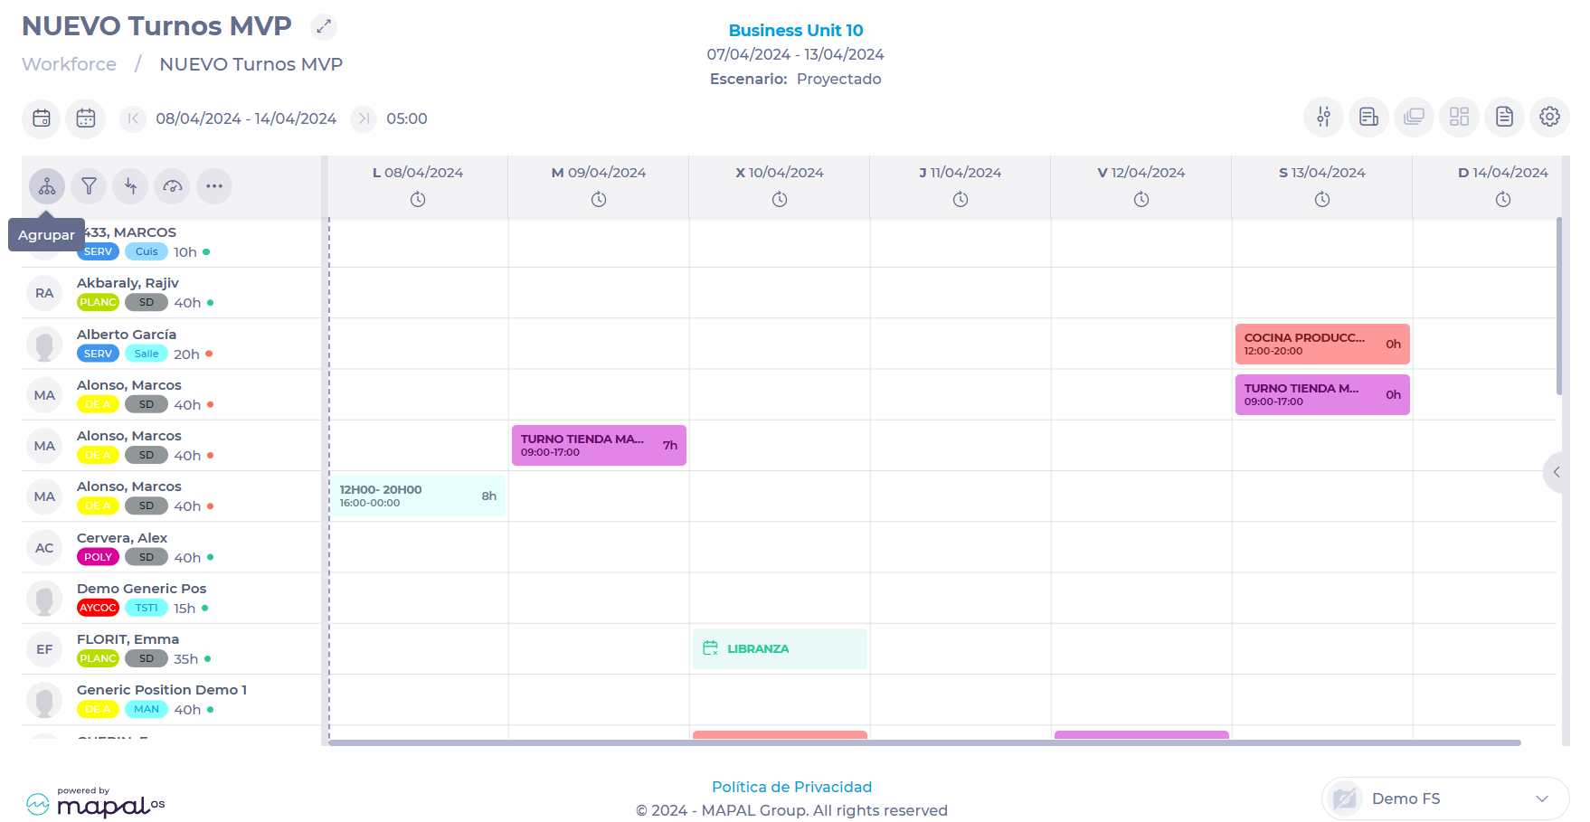Viewport: 1590px width, 822px height.
Task: Click the Workforce breadcrumb
Action: pyautogui.click(x=69, y=64)
